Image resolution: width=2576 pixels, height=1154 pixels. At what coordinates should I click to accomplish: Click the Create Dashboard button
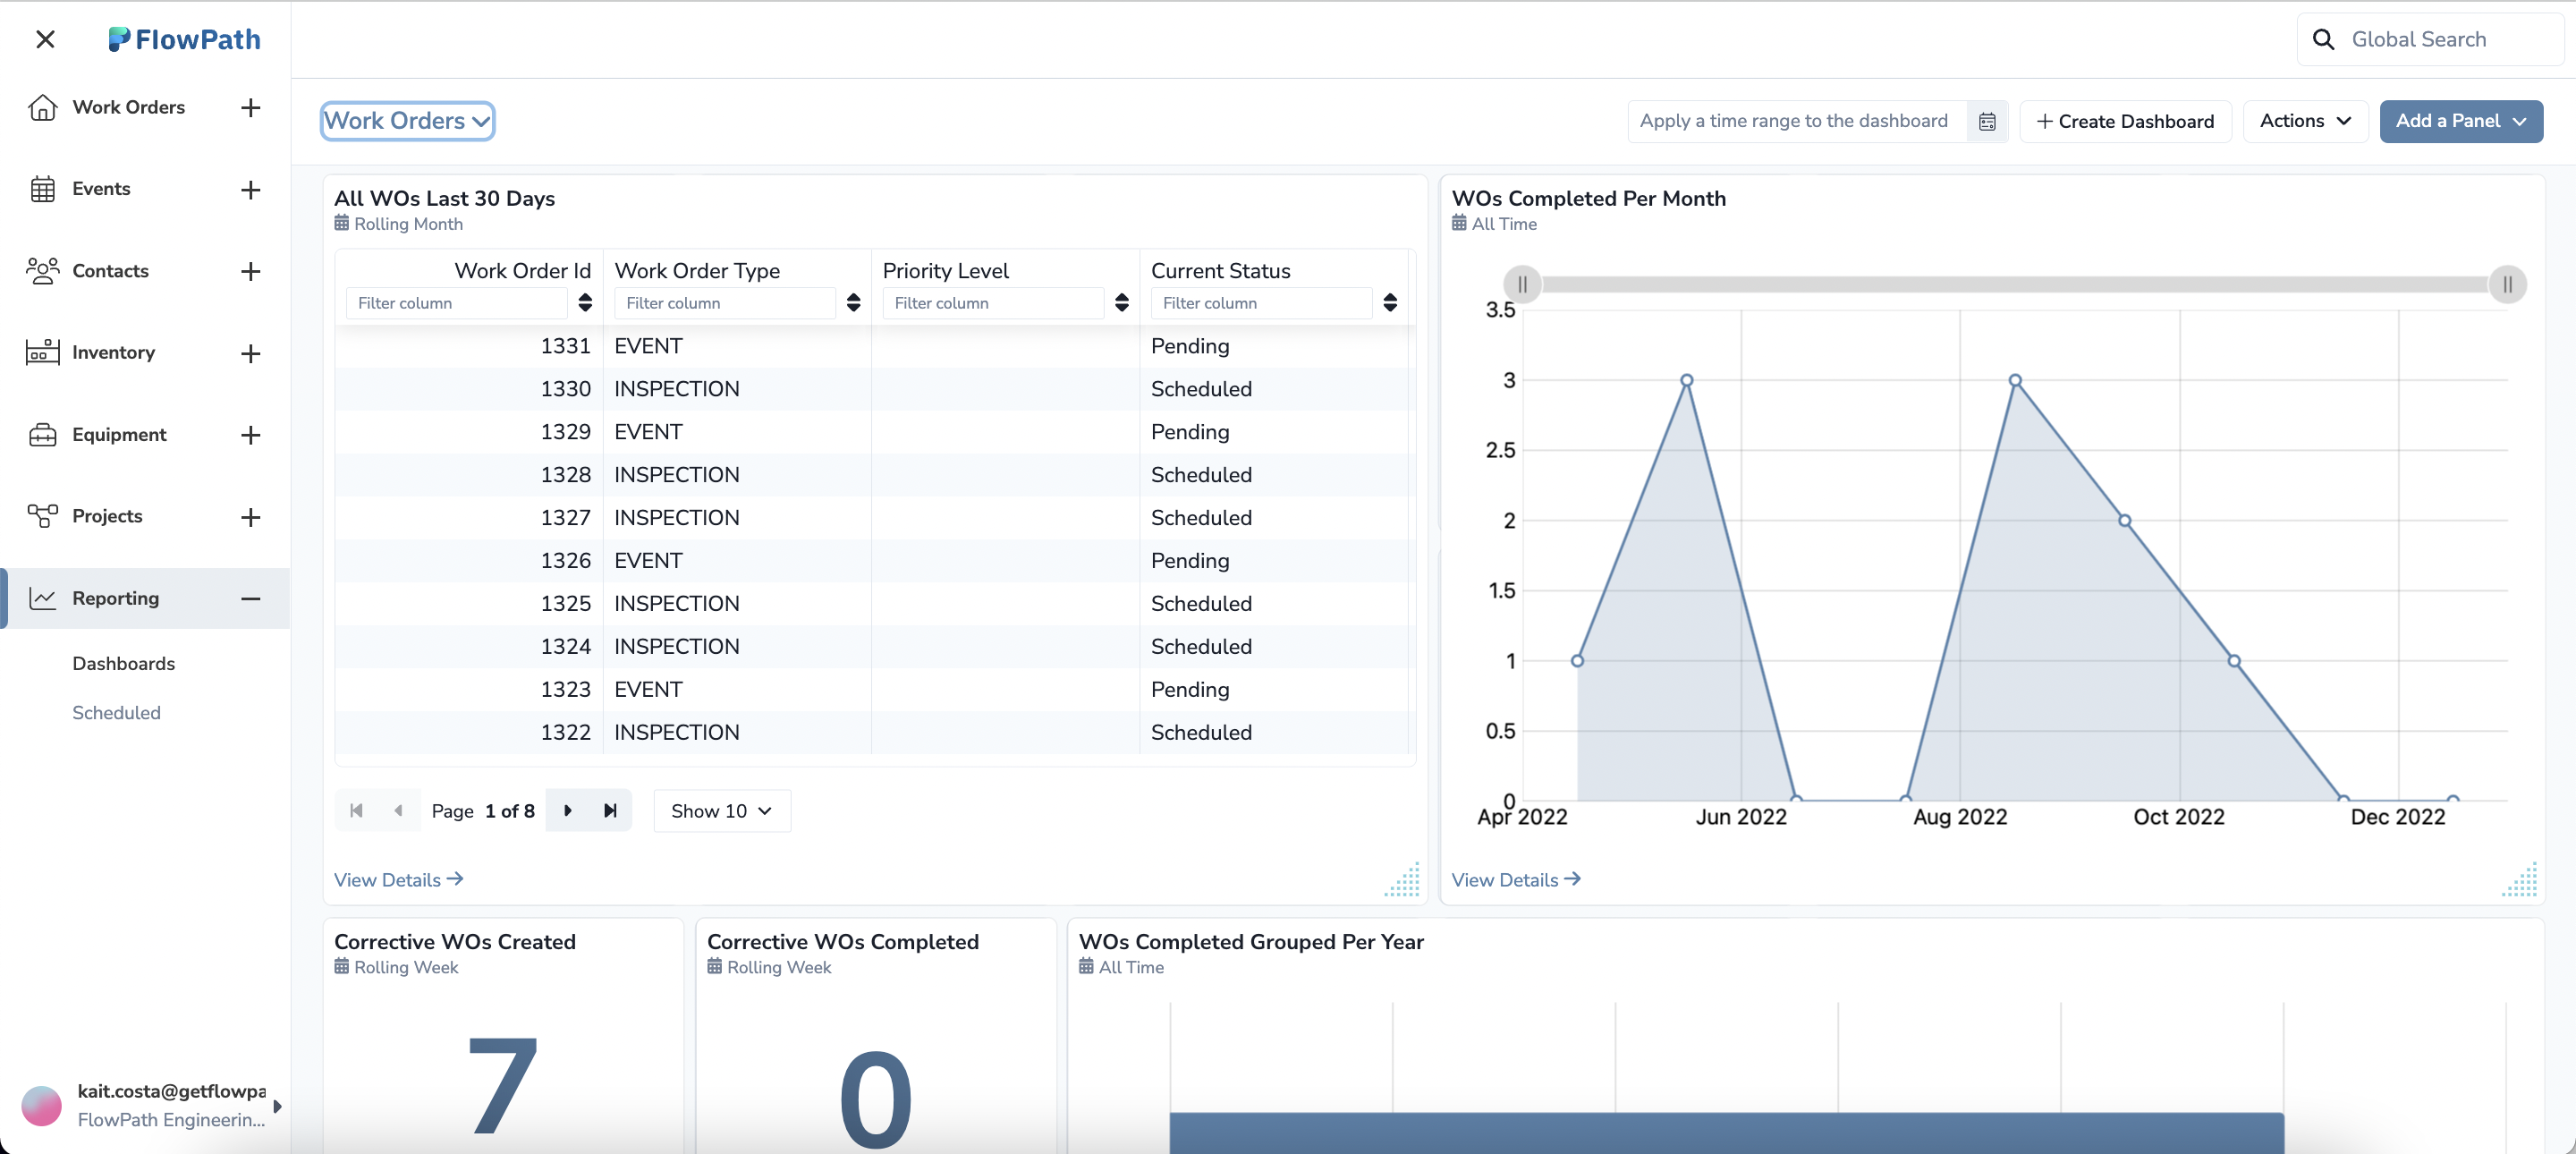2126,120
